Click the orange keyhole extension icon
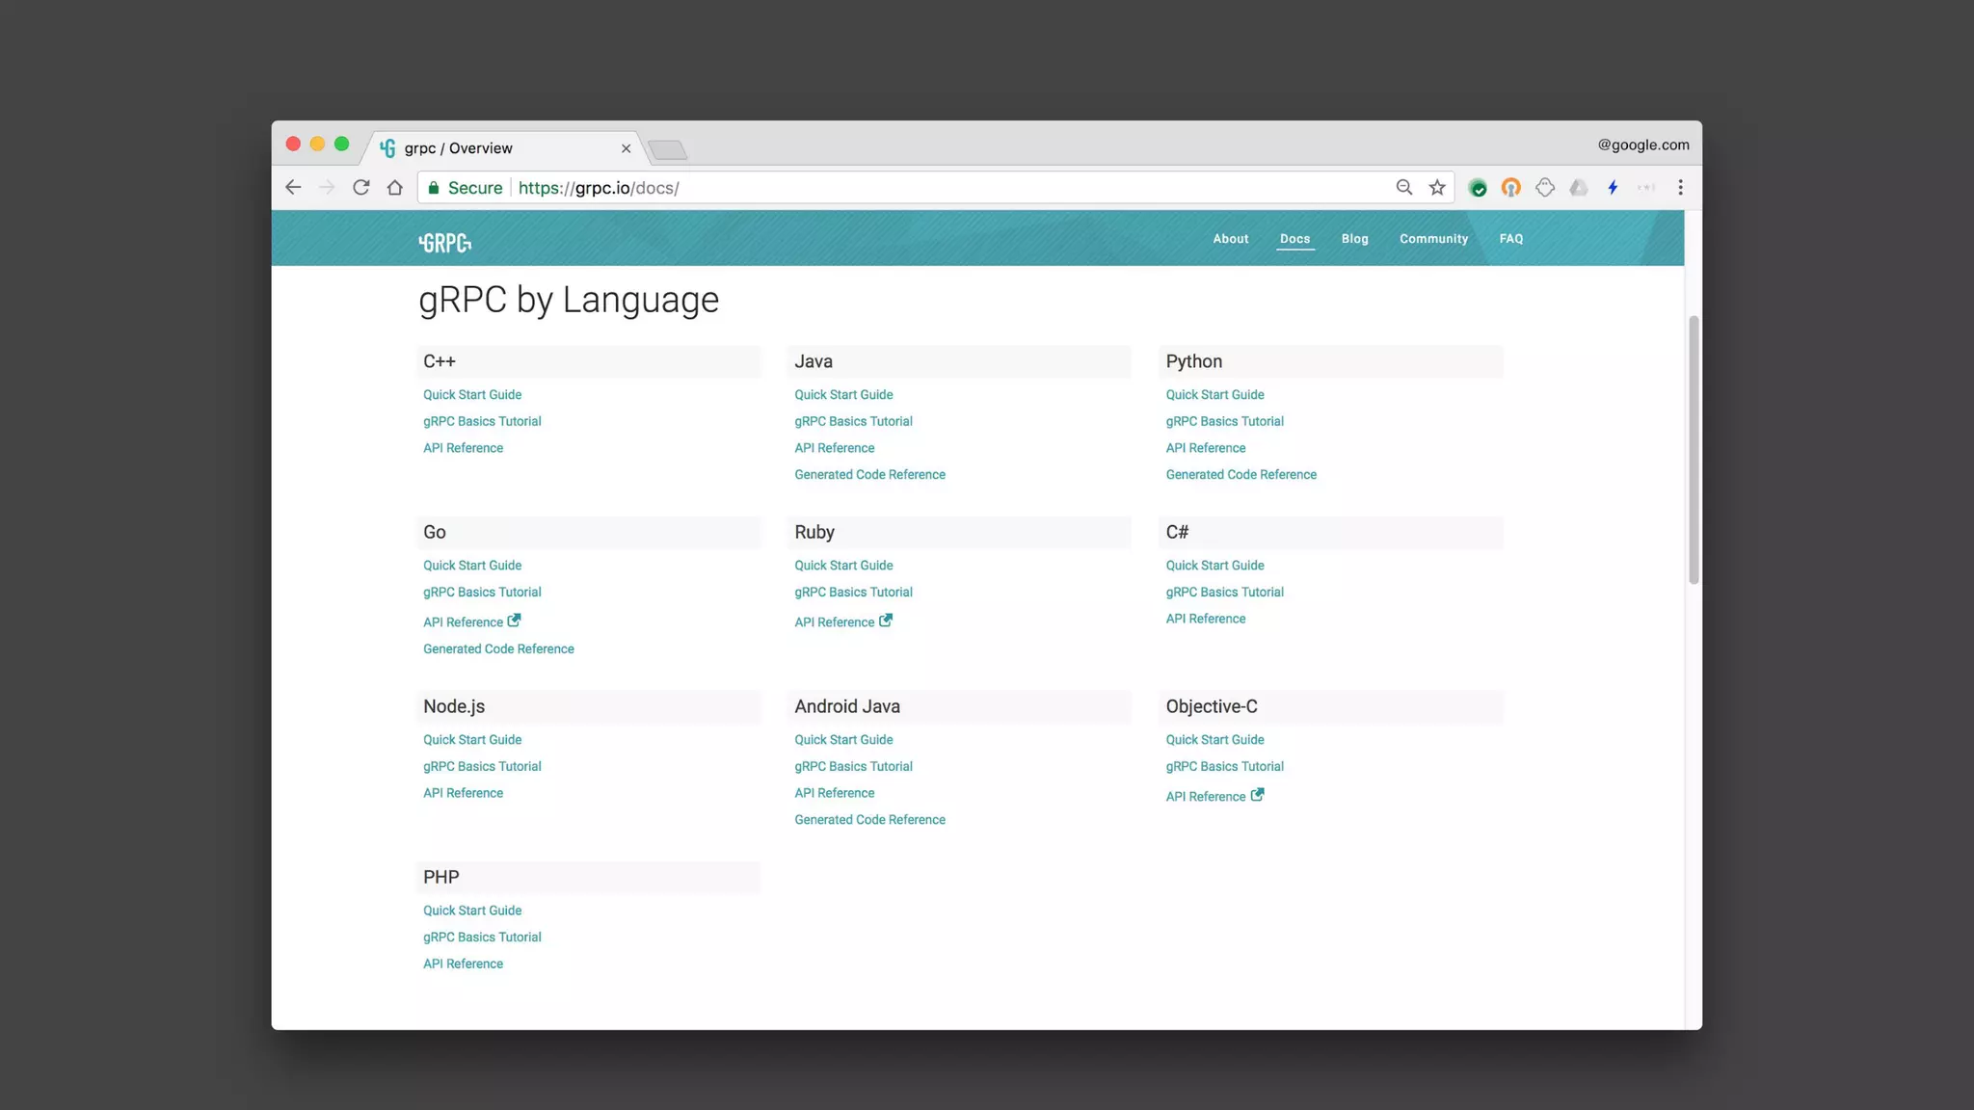The image size is (1974, 1110). point(1511,188)
